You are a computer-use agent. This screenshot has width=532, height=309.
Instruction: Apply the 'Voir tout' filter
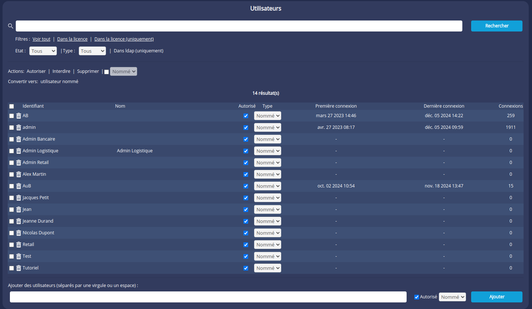41,39
